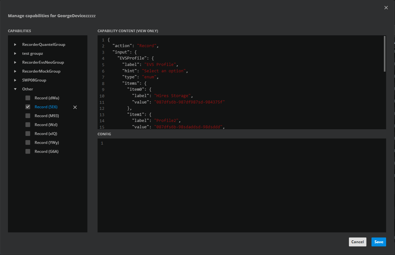Tick the Record (WzI) checkbox
Viewport: 395px width, 255px height.
click(28, 125)
